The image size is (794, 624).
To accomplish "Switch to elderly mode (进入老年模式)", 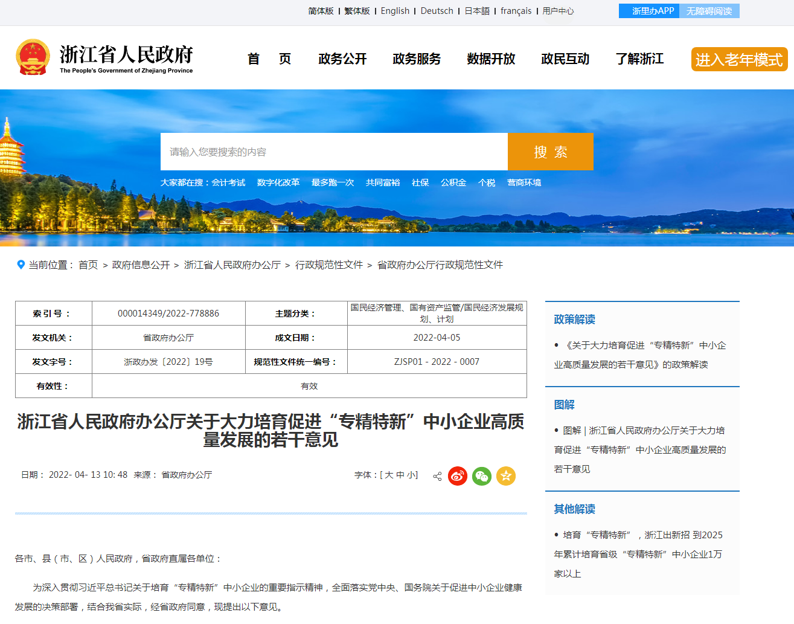I will [739, 59].
